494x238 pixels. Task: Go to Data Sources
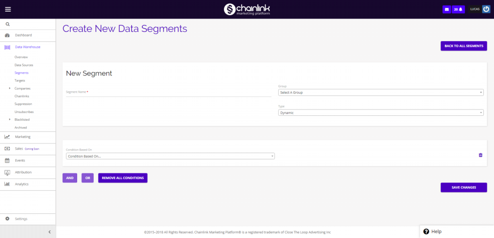pyautogui.click(x=24, y=65)
